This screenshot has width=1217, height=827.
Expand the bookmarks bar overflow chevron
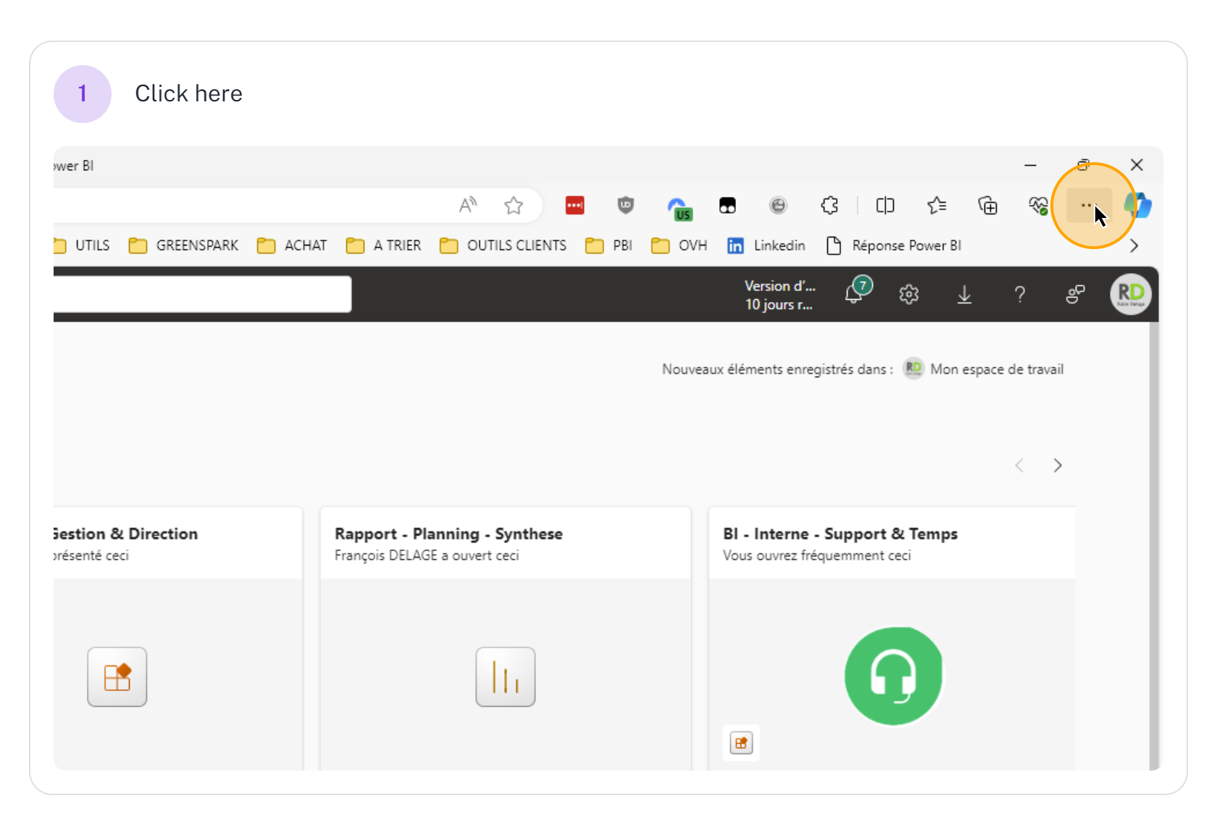click(1134, 246)
